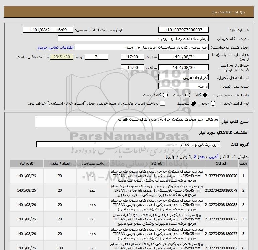
Task: Click the delivery city field ارومیه
Action: point(184,86)
